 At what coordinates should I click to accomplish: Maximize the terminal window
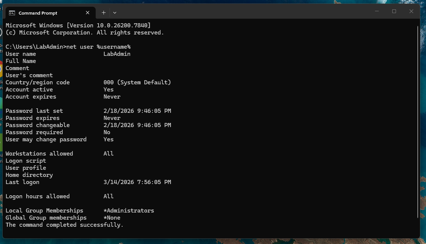[394, 11]
